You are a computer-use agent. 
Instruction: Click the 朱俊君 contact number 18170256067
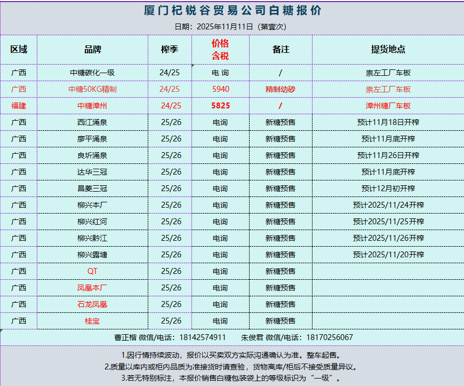330,338
